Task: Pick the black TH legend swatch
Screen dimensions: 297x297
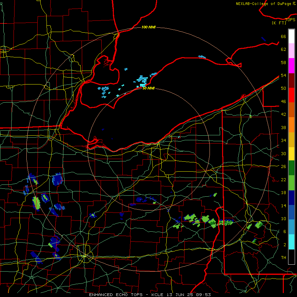Action: pyautogui.click(x=291, y=257)
